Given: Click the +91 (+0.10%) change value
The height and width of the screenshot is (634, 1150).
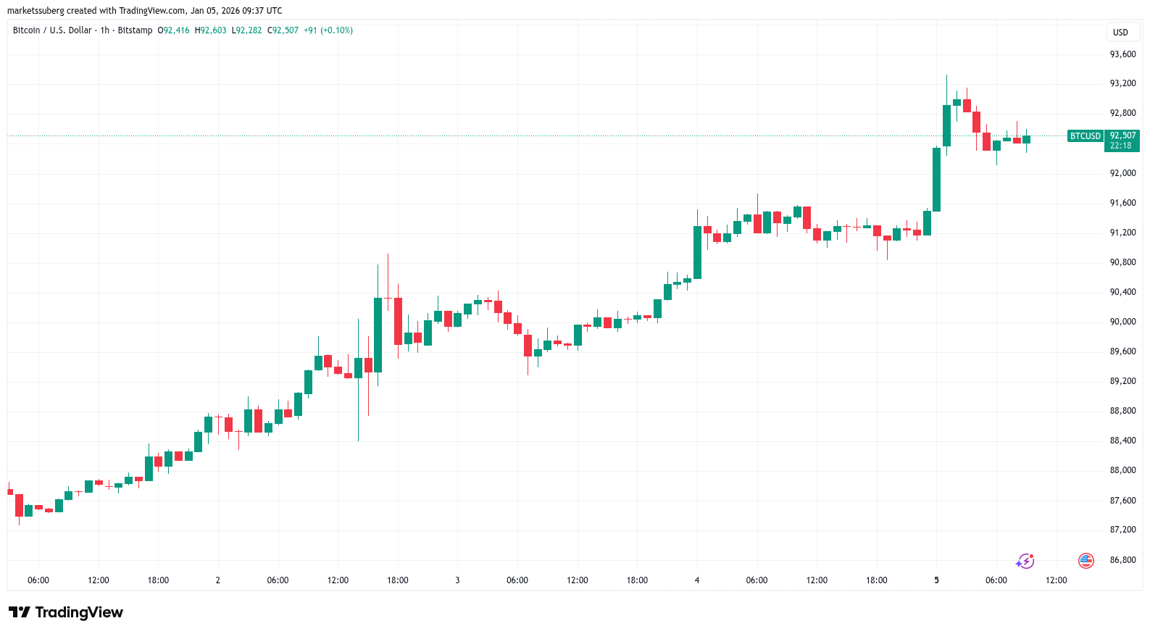Looking at the screenshot, I should (x=328, y=30).
